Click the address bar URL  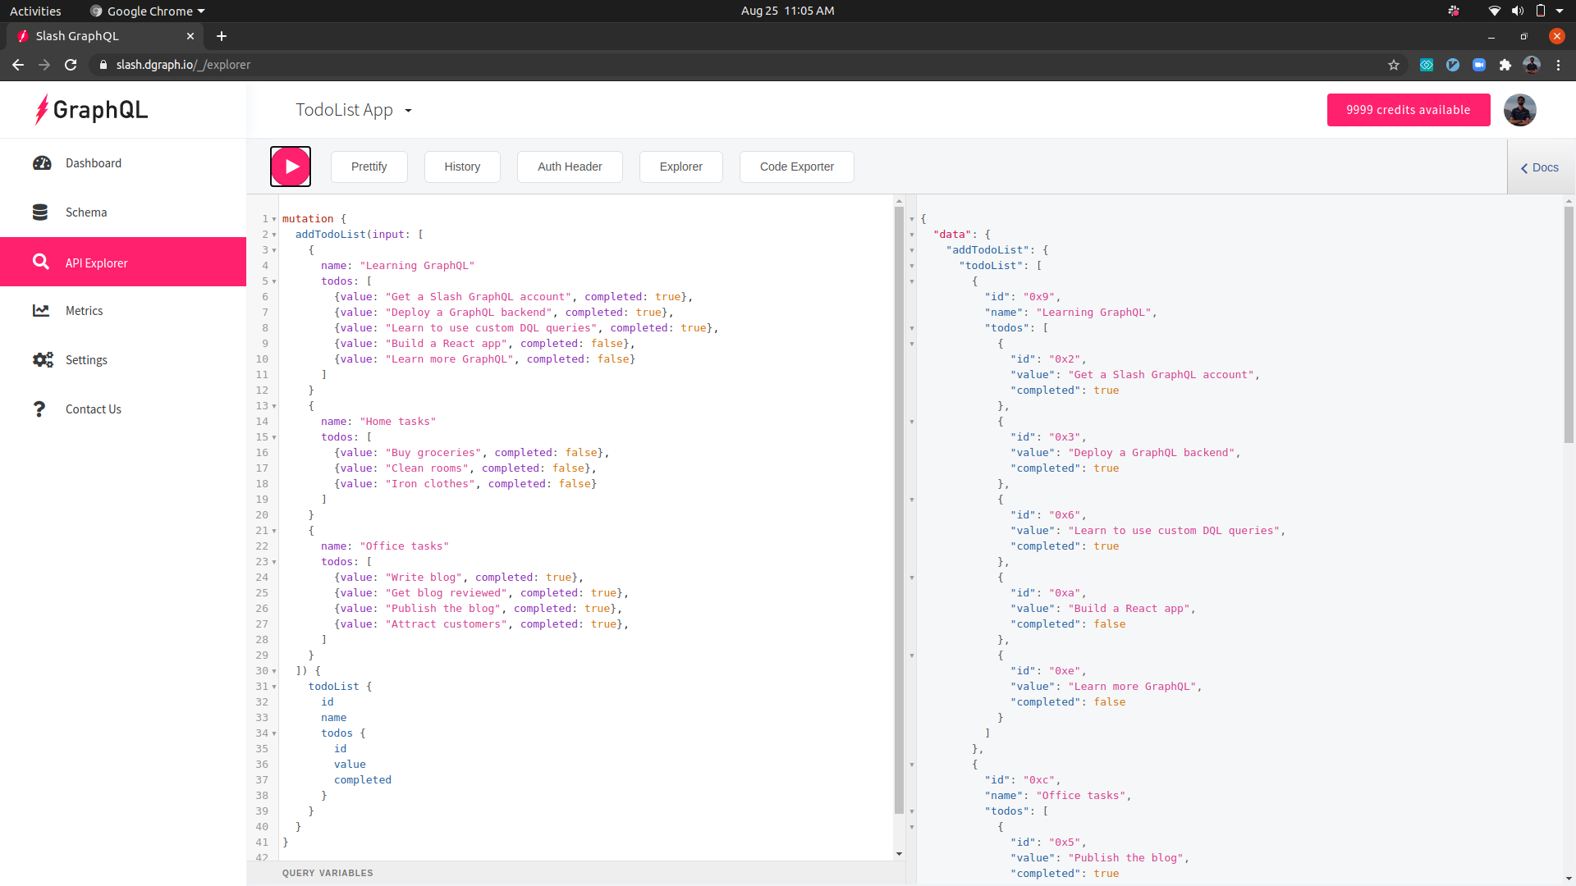tap(183, 65)
